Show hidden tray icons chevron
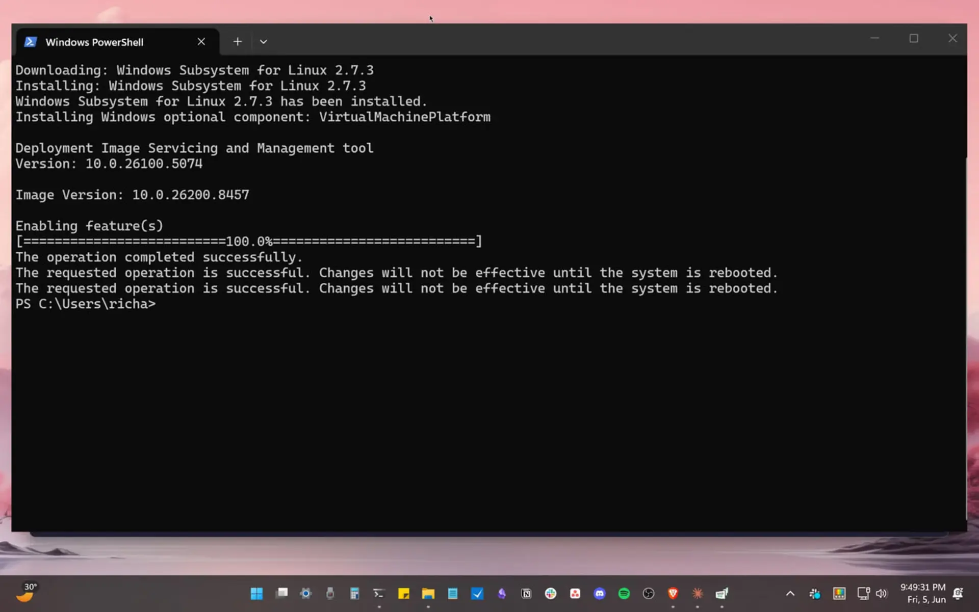Screen dimensions: 979x612 coord(790,594)
